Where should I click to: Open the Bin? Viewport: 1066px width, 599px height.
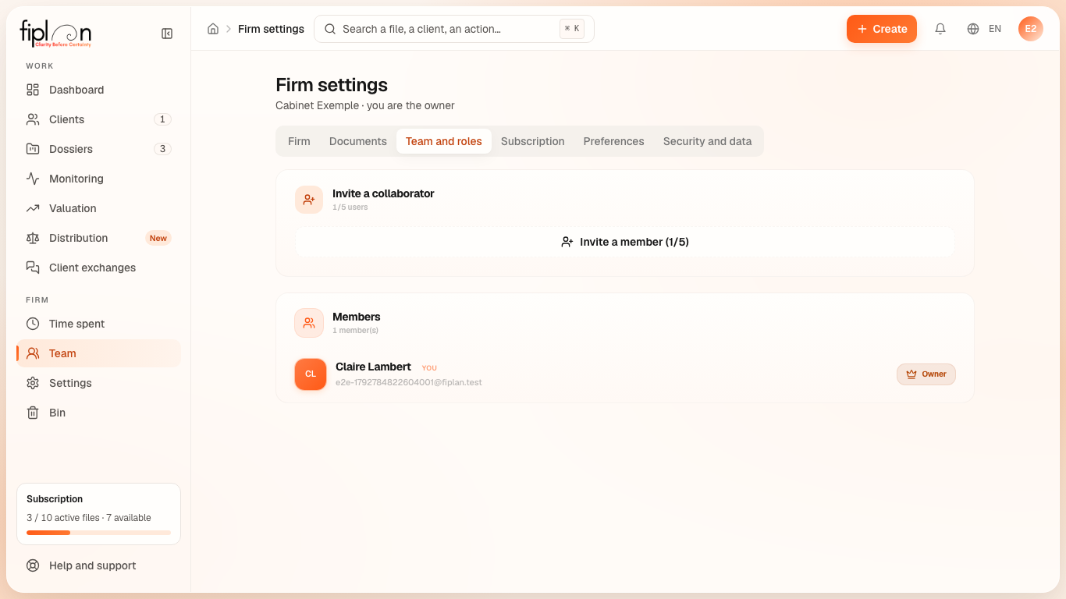click(98, 413)
